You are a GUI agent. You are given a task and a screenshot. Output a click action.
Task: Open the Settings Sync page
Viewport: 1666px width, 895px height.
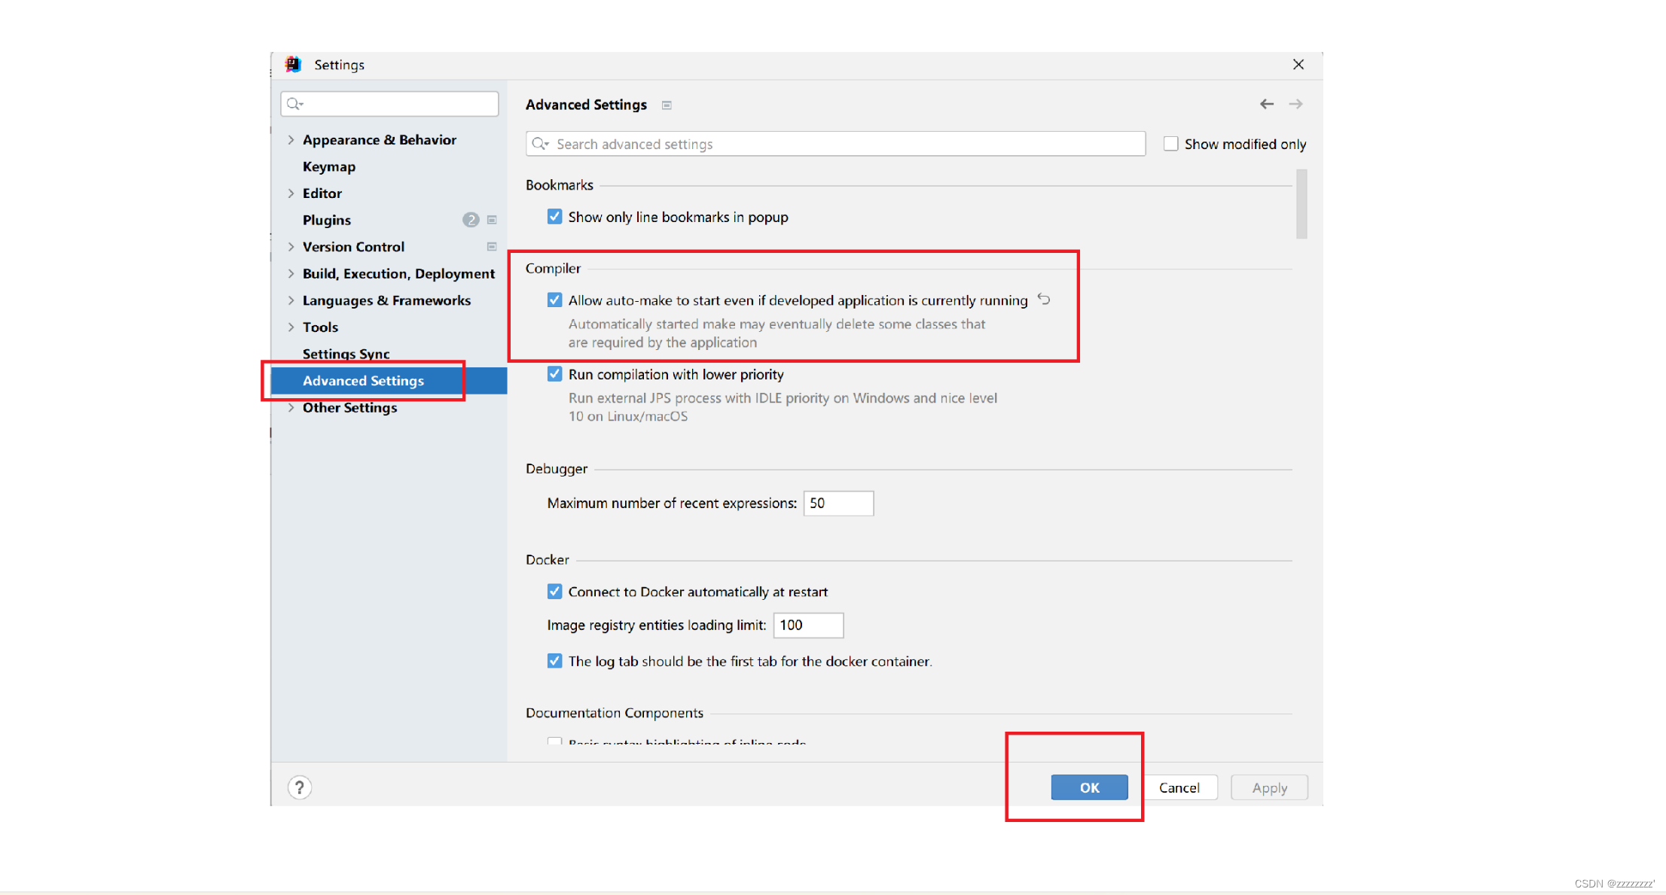click(x=346, y=354)
